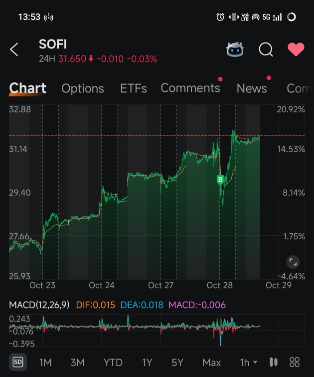Expand the 1h interval dropdown
The image size is (314, 377).
pos(248,362)
